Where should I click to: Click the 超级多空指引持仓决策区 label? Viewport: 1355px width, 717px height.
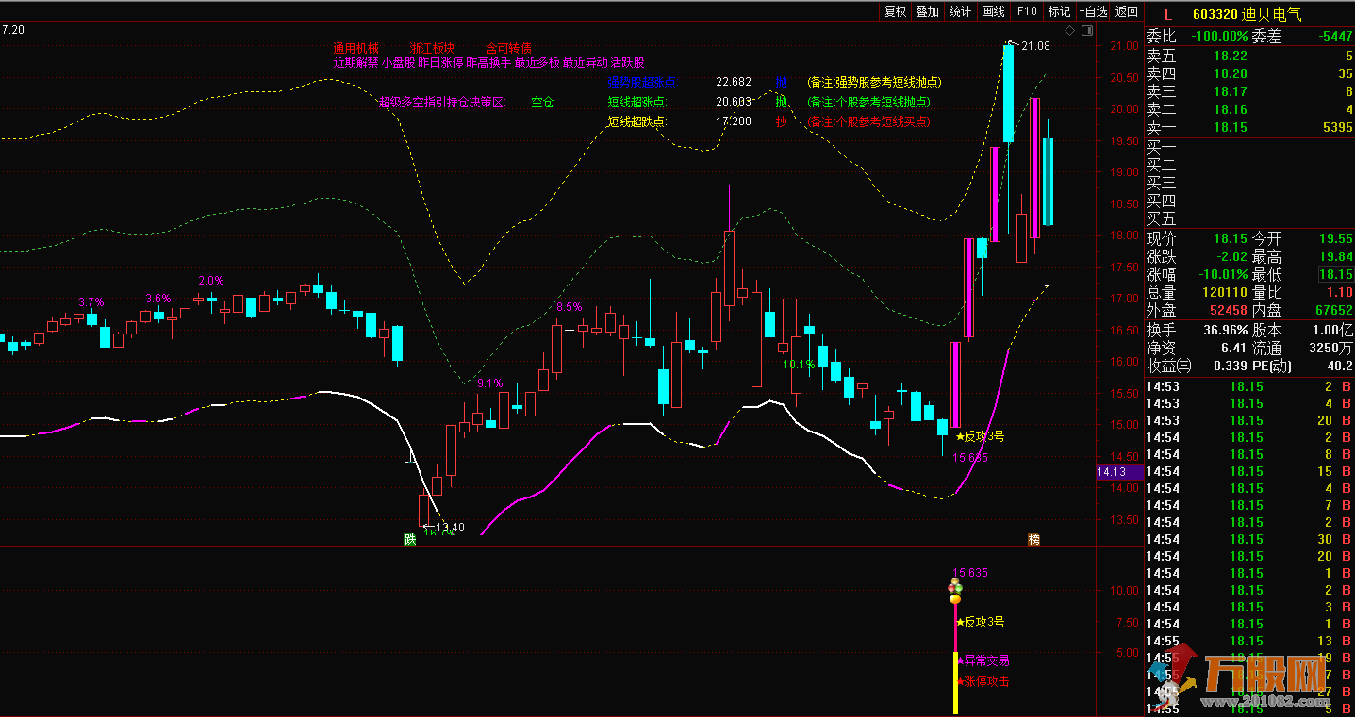442,102
